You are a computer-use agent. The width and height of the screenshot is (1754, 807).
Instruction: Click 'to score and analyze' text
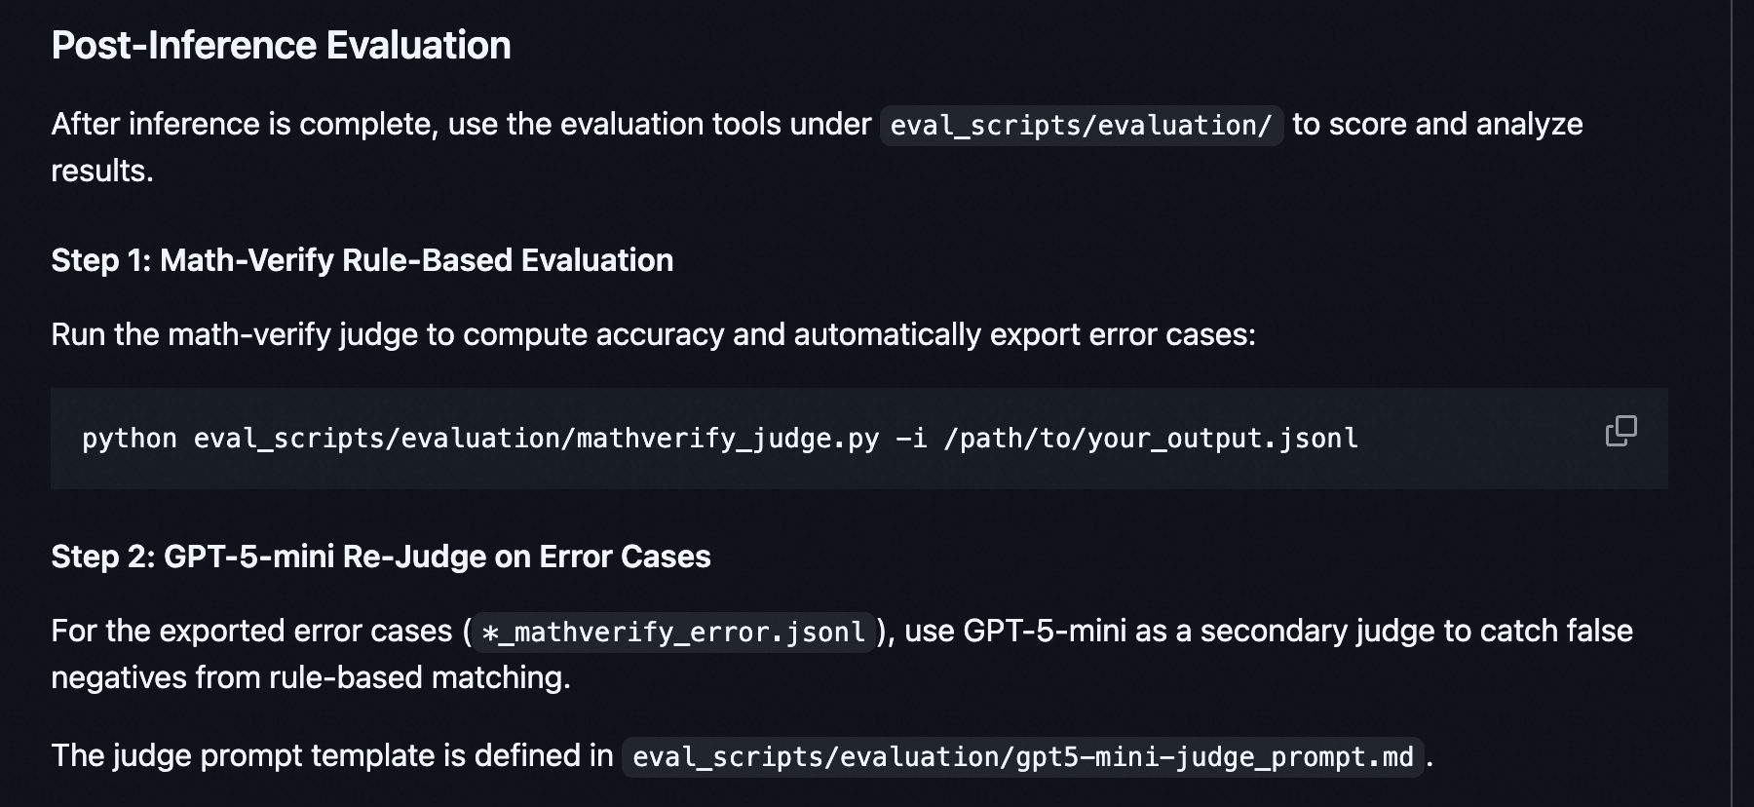point(1437,125)
